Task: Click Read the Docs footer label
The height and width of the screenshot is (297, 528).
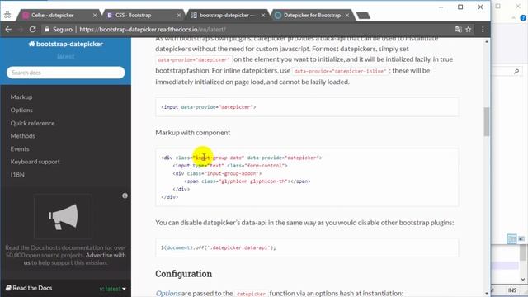Action: 29,288
